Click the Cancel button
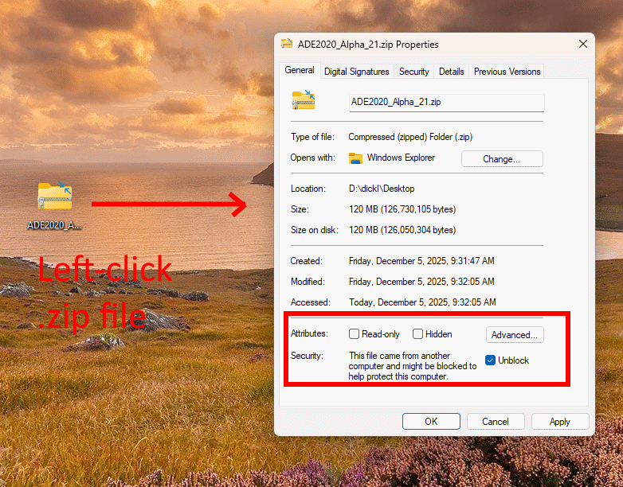 point(496,421)
